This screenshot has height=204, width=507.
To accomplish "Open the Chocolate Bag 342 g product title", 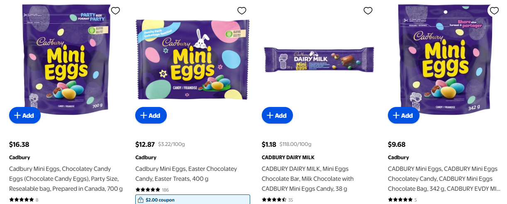I will tap(442, 179).
